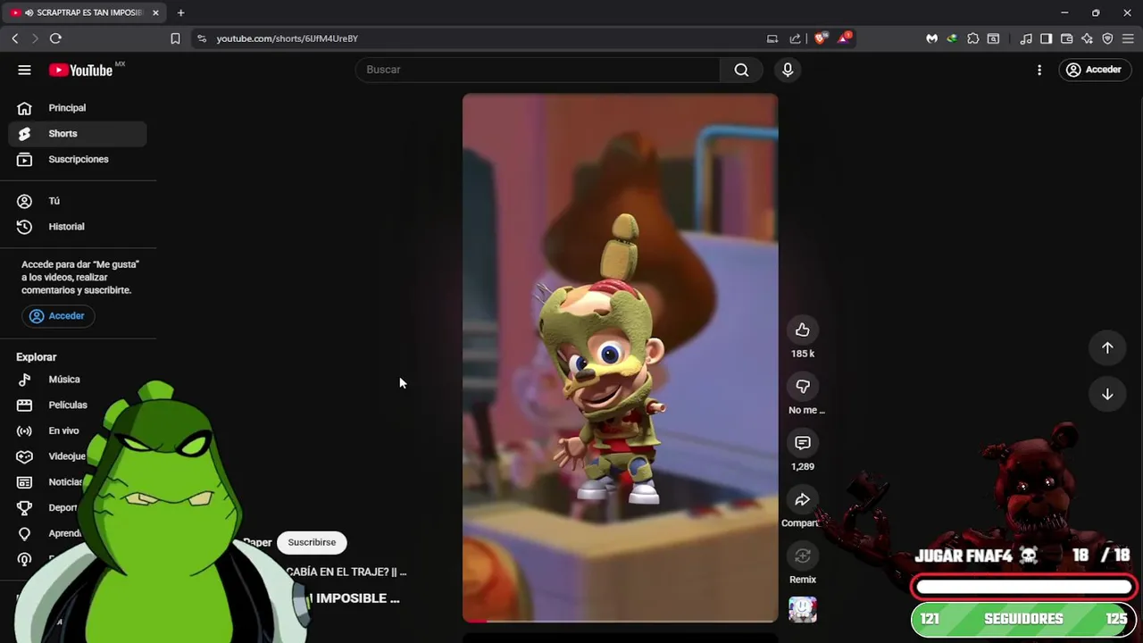The height and width of the screenshot is (643, 1143).
Task: Open Brave VPN shield icon
Action: tap(1107, 38)
